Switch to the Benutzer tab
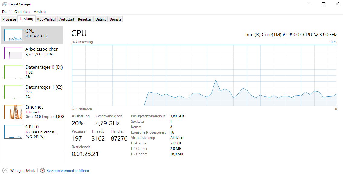This screenshot has width=343, height=177. pyautogui.click(x=85, y=19)
